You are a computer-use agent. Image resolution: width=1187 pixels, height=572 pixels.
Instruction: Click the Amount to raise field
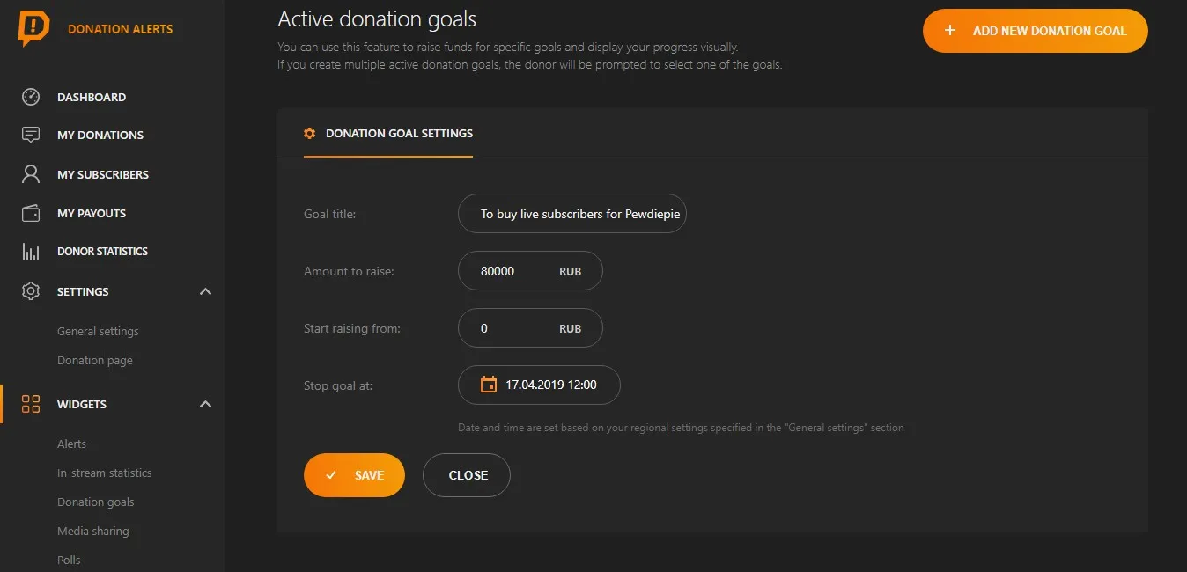(530, 271)
